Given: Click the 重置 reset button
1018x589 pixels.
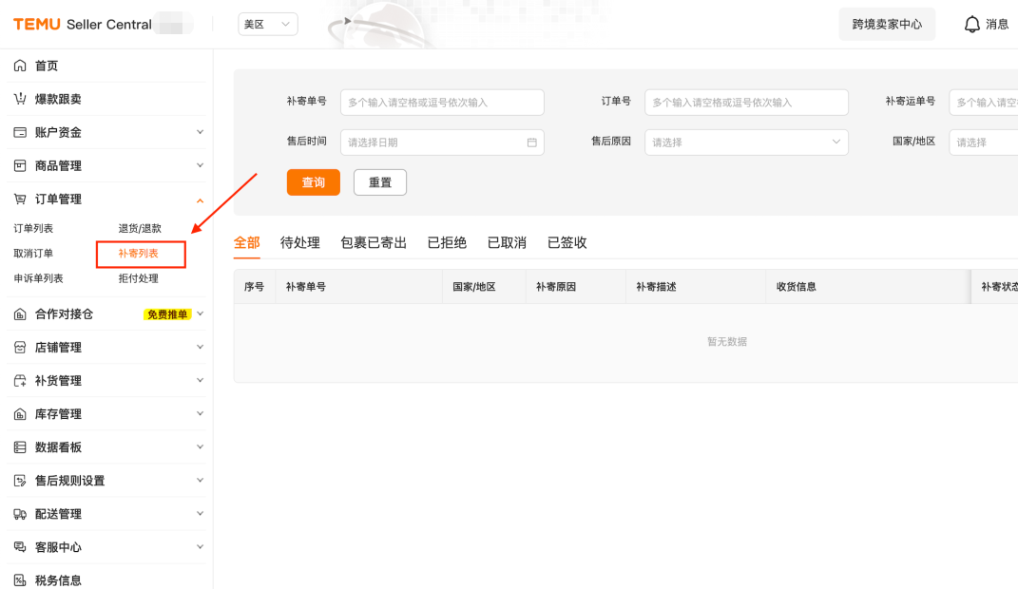Looking at the screenshot, I should pos(379,182).
